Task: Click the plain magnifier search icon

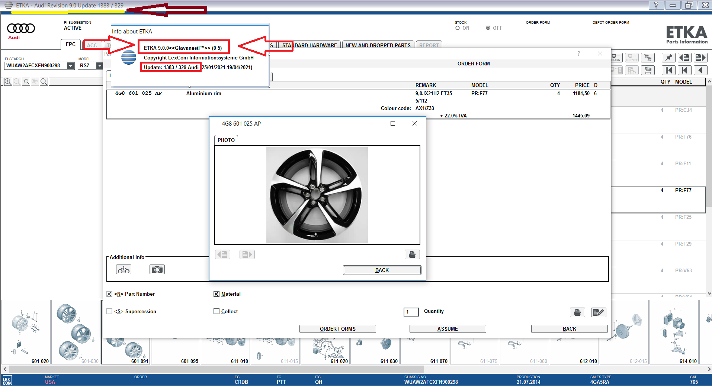Action: pyautogui.click(x=44, y=82)
